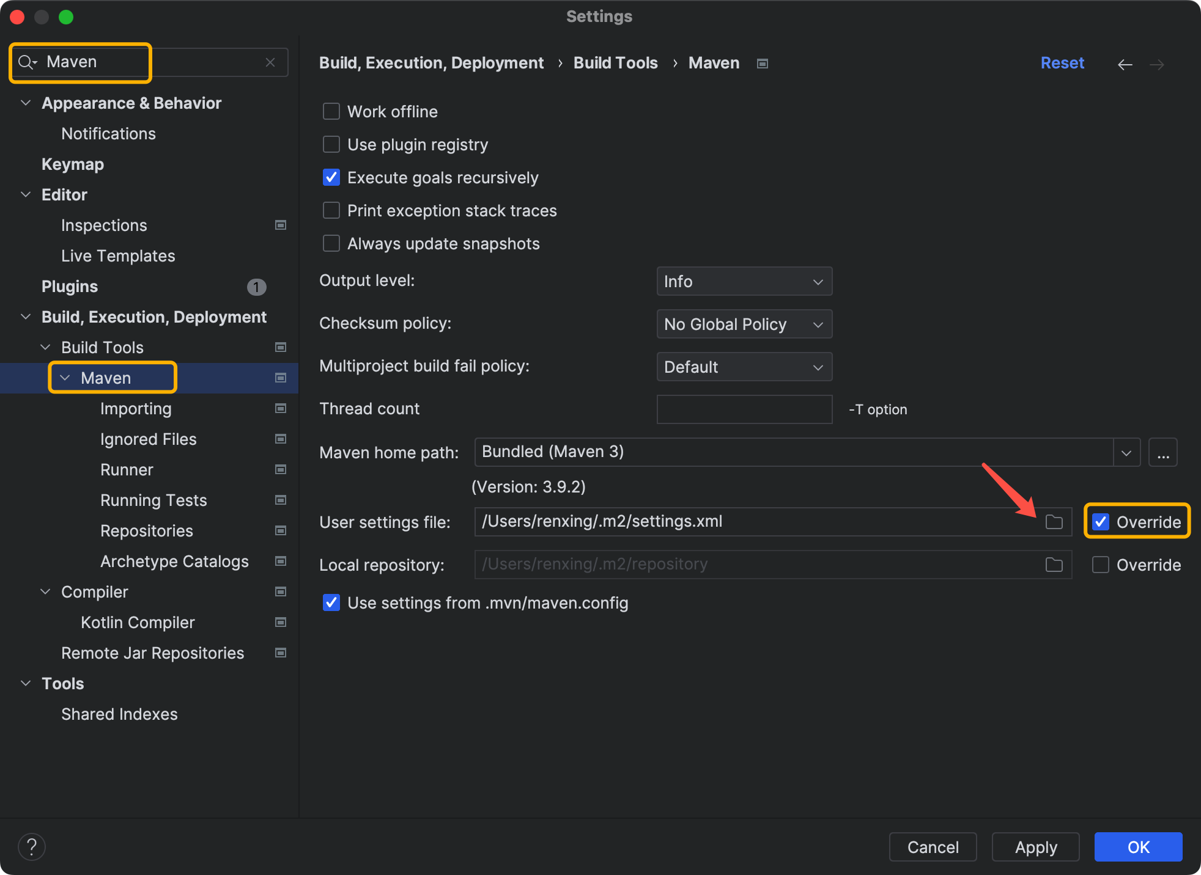Disable Execute goals recursively
The image size is (1201, 875).
pos(331,177)
